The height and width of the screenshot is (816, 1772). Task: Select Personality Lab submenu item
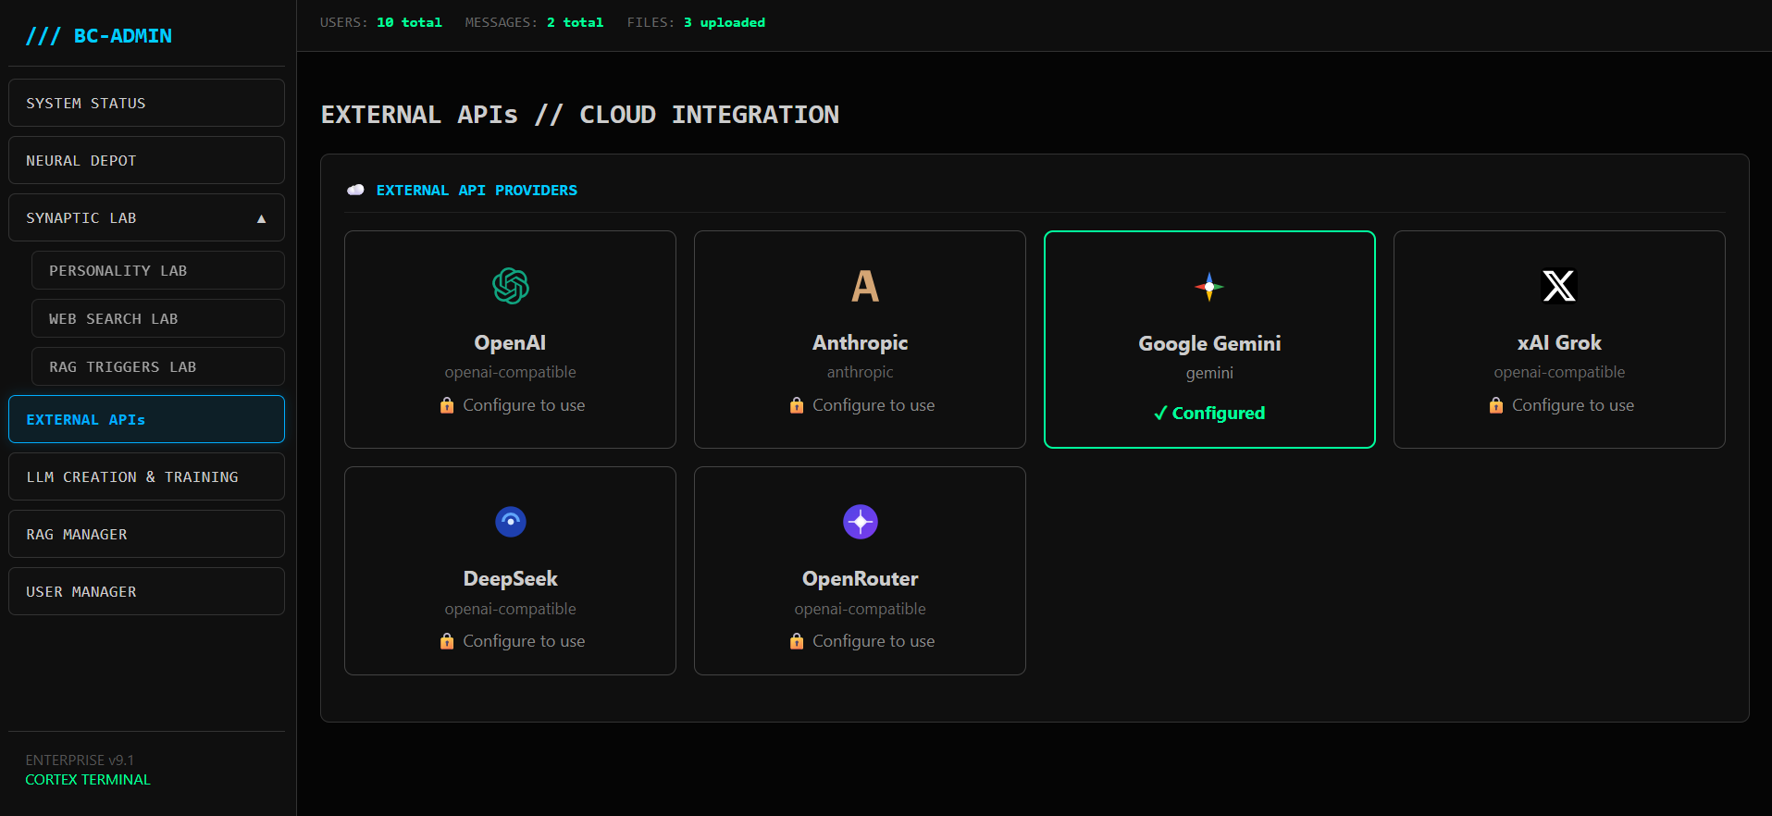[x=157, y=270]
